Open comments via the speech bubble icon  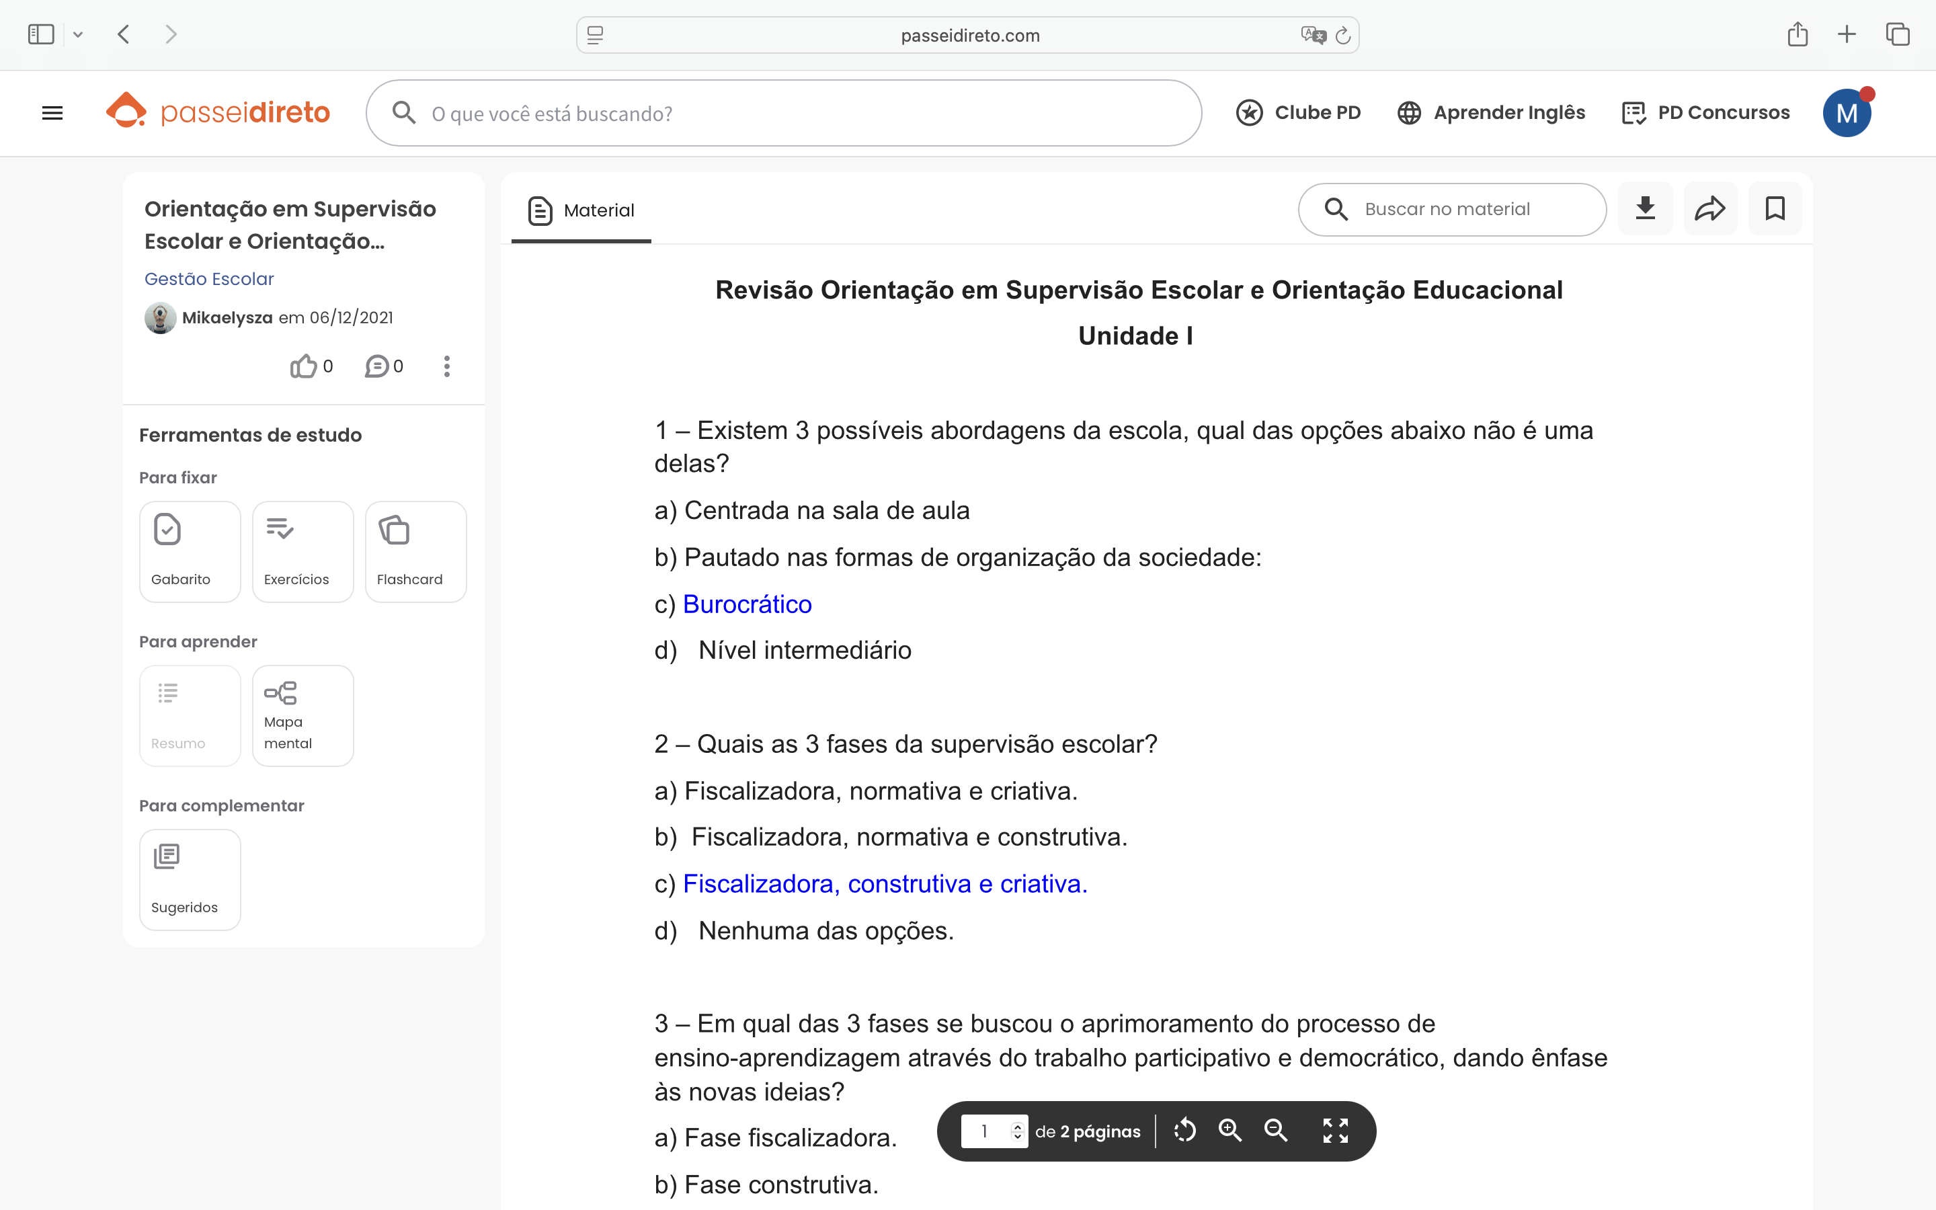point(377,366)
